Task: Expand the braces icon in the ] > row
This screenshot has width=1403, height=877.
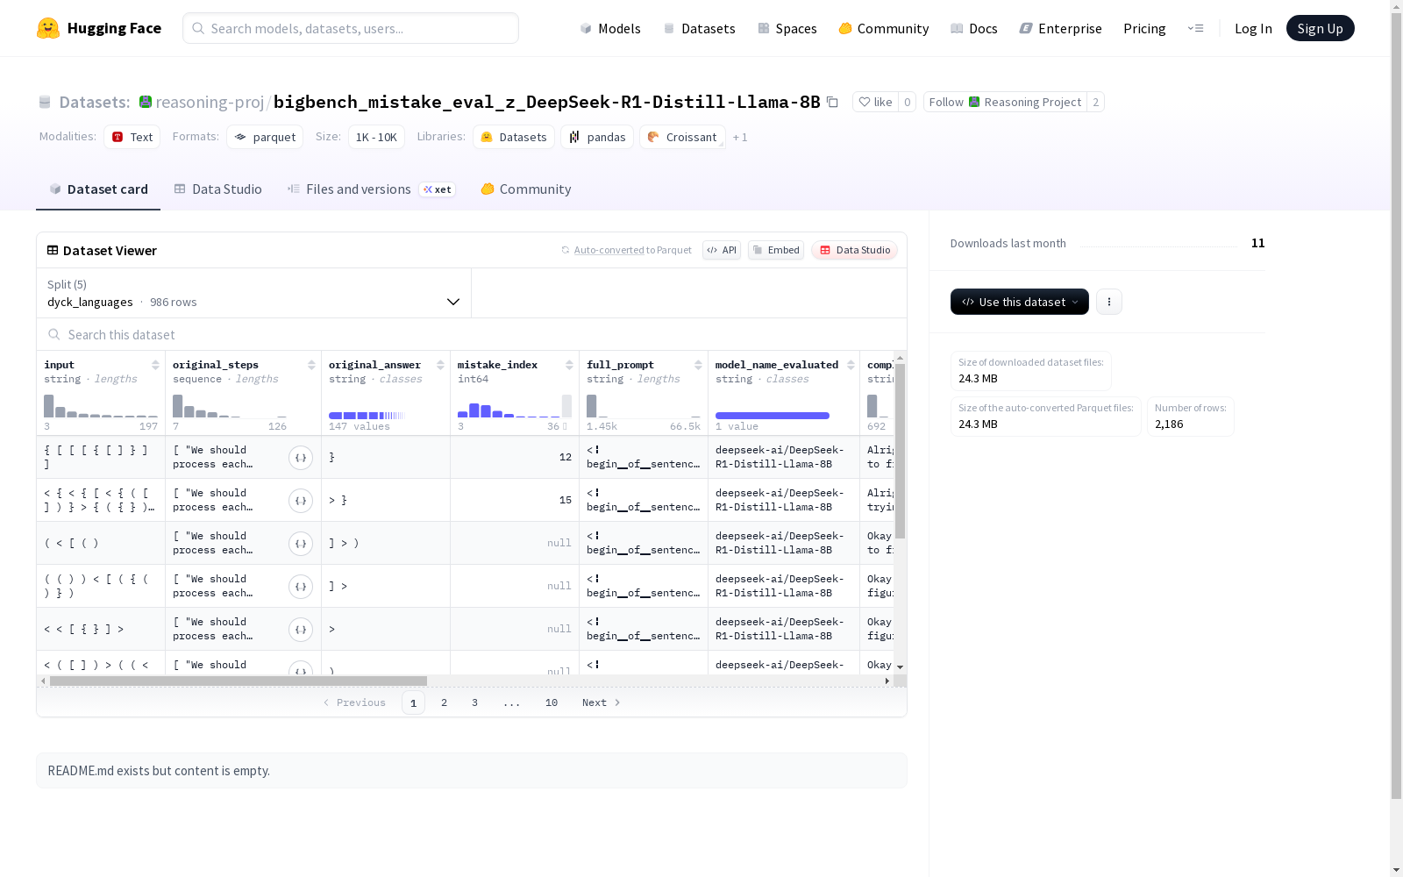Action: (x=301, y=587)
